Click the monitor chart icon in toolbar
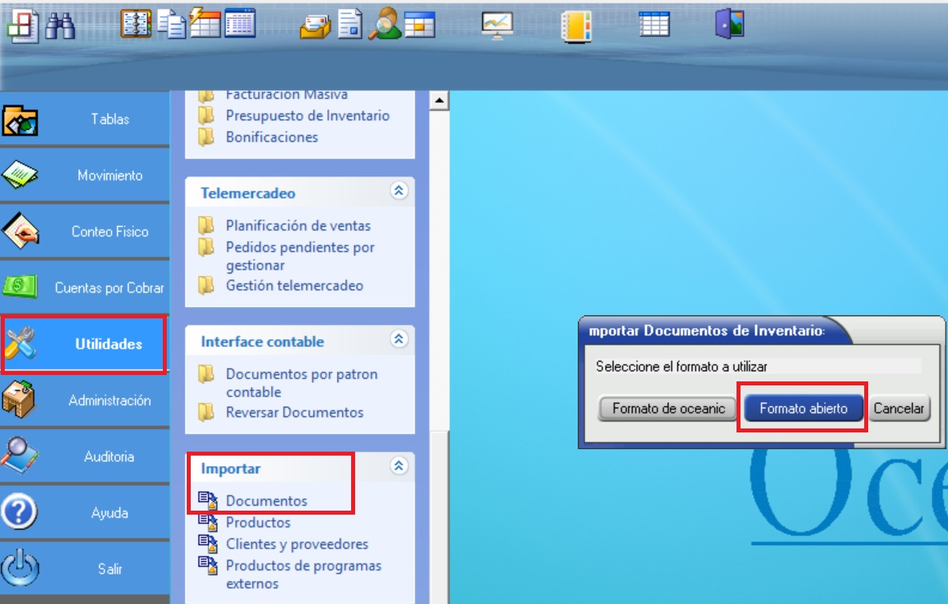The width and height of the screenshot is (948, 604). coord(496,25)
